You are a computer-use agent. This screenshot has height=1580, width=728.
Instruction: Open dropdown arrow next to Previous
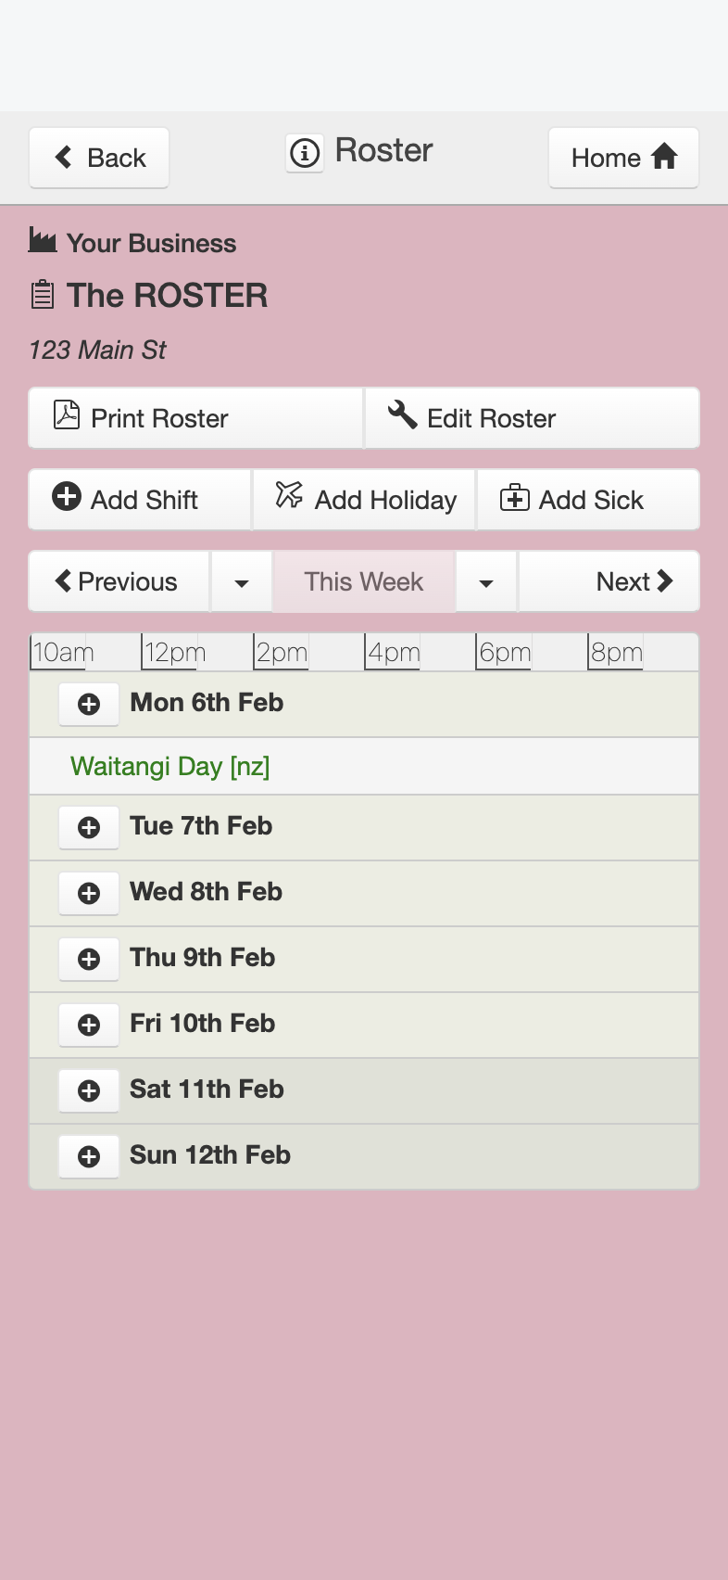(x=242, y=582)
